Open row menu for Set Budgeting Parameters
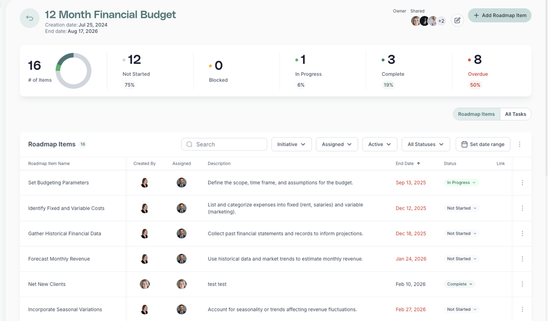This screenshot has width=548, height=321. point(522,183)
